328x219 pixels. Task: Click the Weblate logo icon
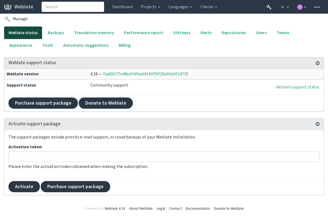[x=8, y=7]
